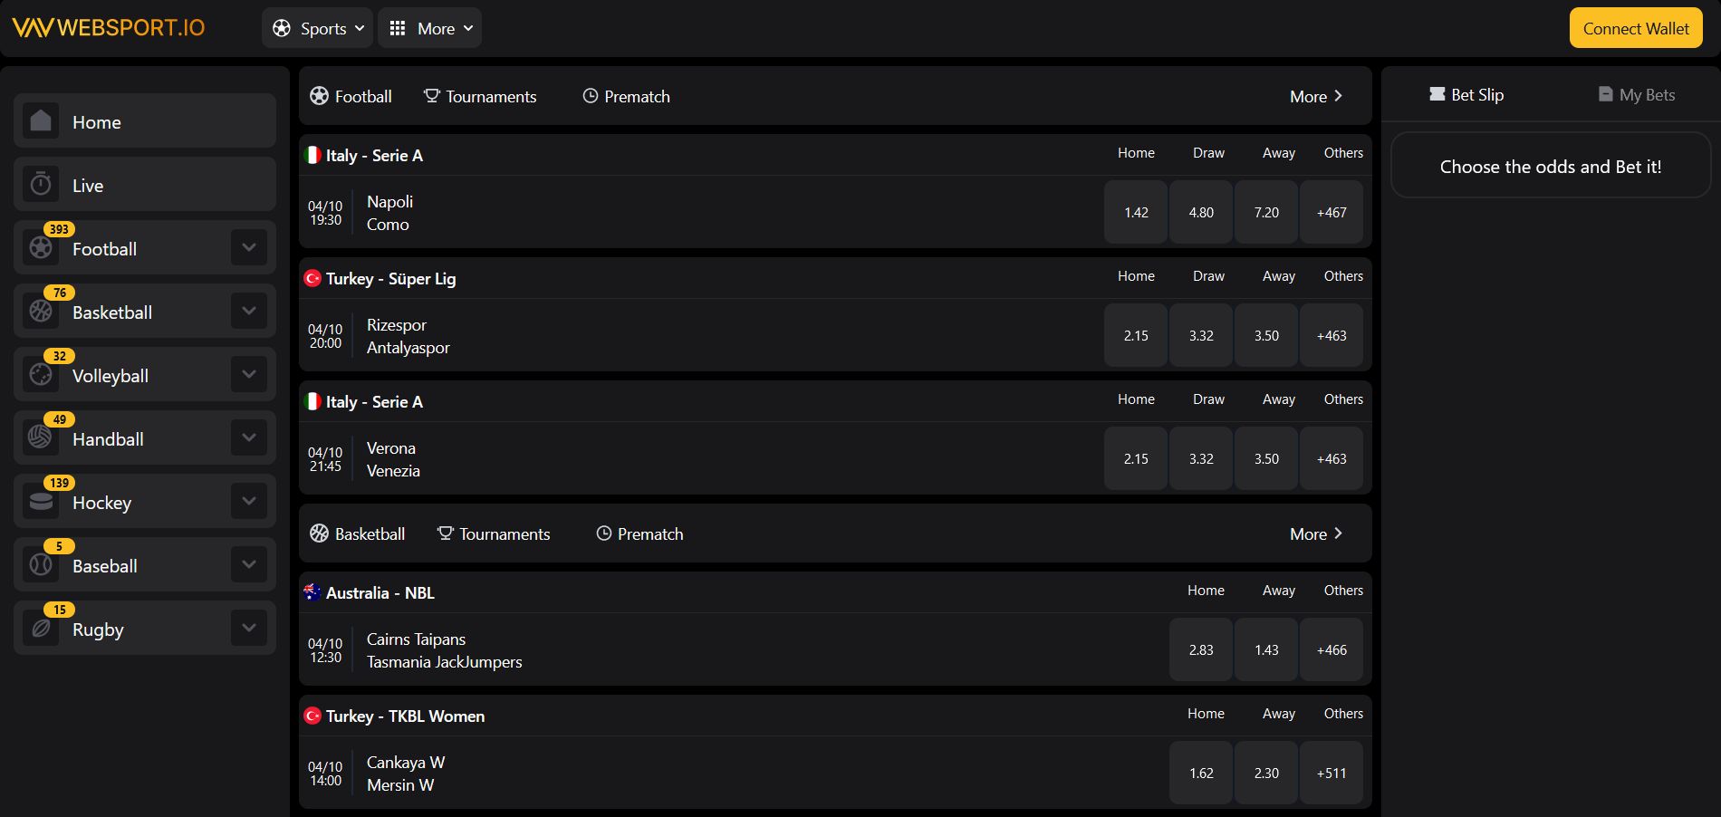
Task: Click the +467 extra odds for Napoli match
Action: [x=1331, y=212]
